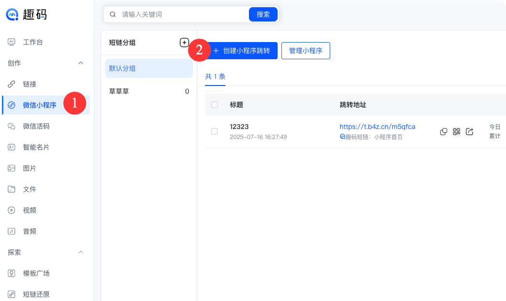Click the 搜索 button

coord(263,14)
